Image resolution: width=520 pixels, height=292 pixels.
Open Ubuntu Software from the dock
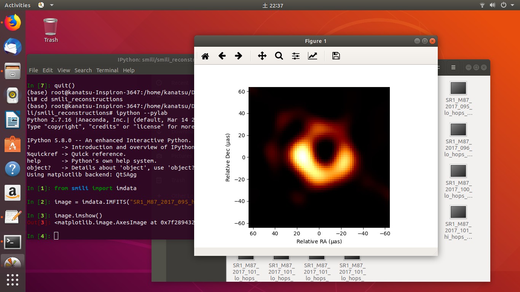pyautogui.click(x=13, y=144)
